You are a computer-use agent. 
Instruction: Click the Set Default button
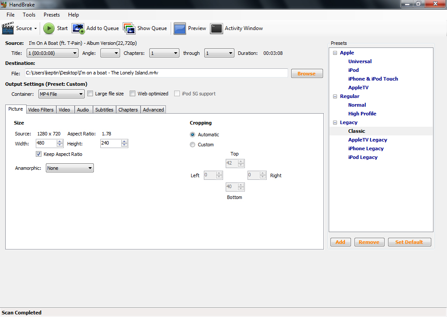pos(409,242)
